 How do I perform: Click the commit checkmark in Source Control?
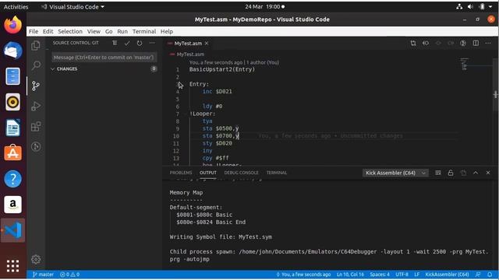(127, 43)
